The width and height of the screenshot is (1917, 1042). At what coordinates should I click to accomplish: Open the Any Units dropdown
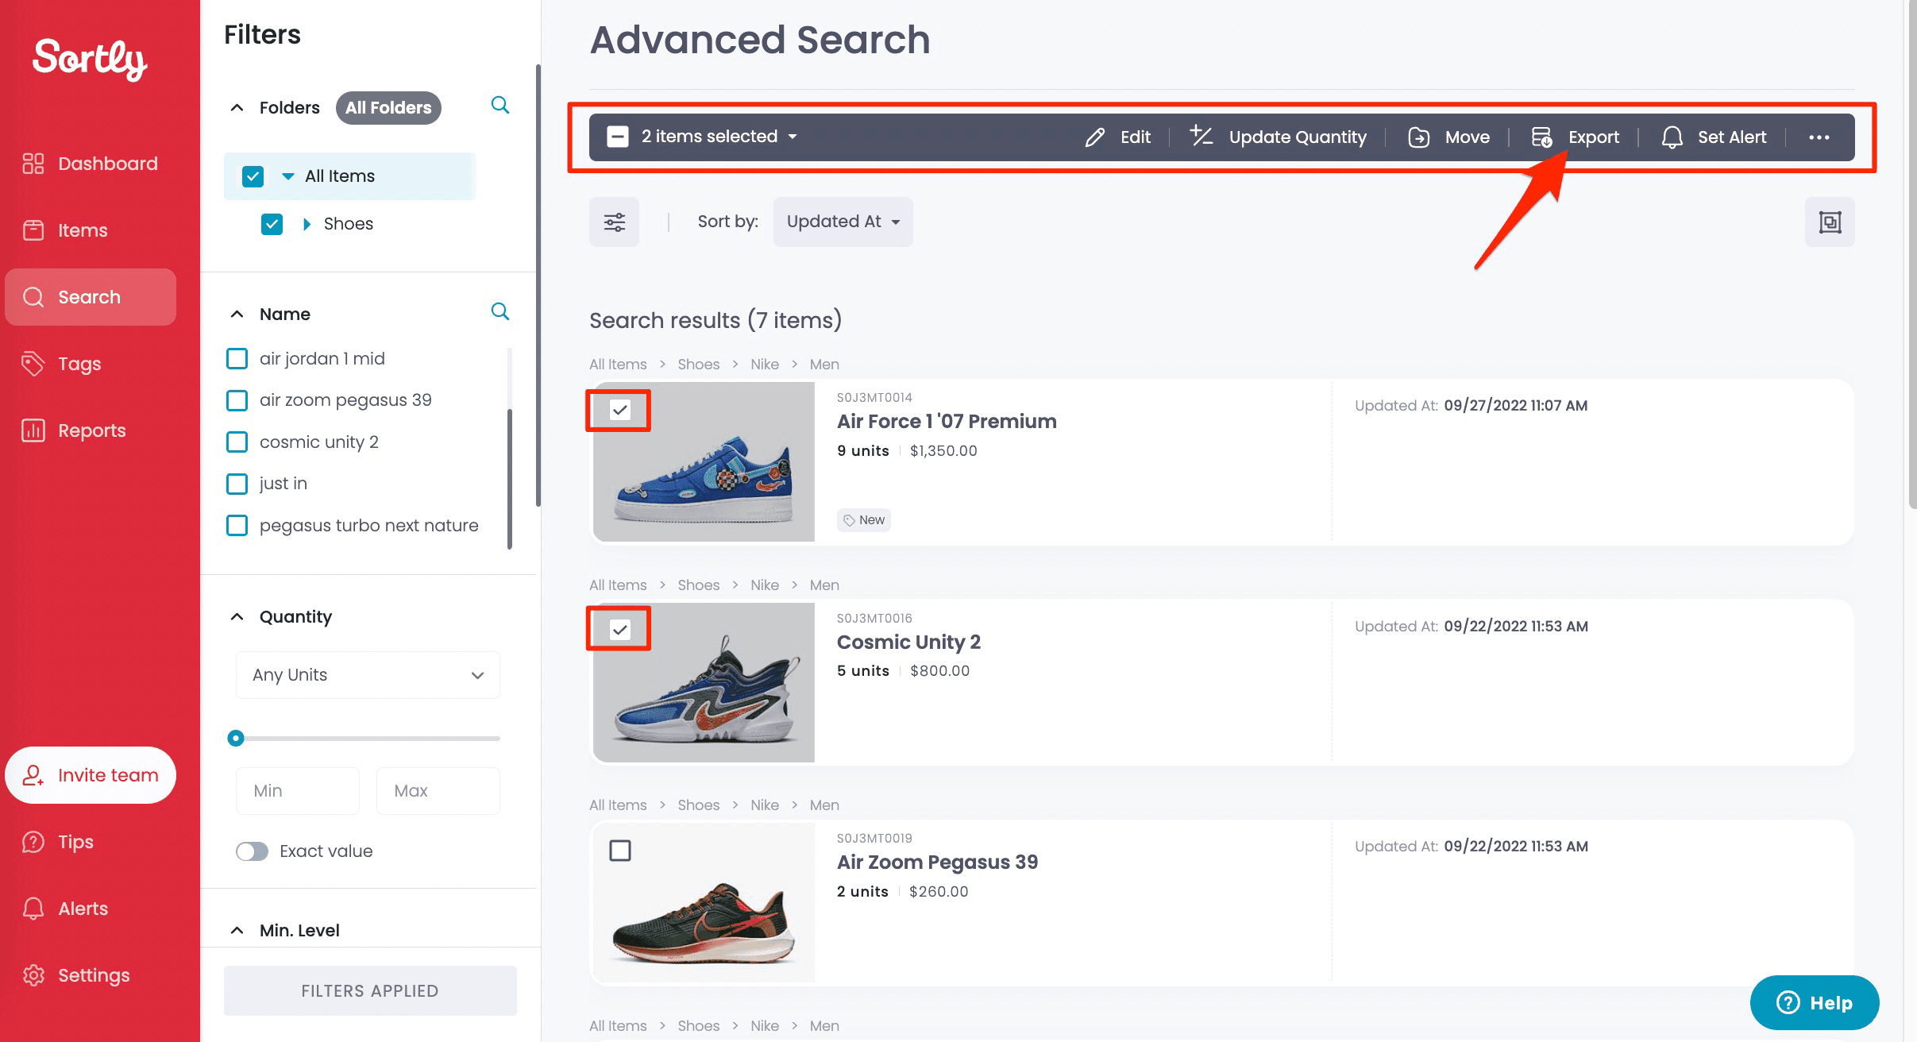point(368,675)
